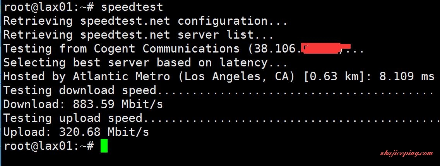Click the Retrieving speedtest.net configuration line
The width and height of the screenshot is (440, 166).
click(x=146, y=21)
